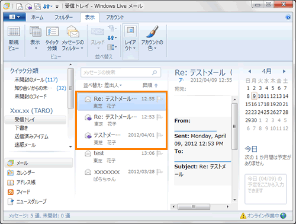Screen dimensions: 296x224
Task: Click the search magnifier icon
Action: [x=155, y=72]
